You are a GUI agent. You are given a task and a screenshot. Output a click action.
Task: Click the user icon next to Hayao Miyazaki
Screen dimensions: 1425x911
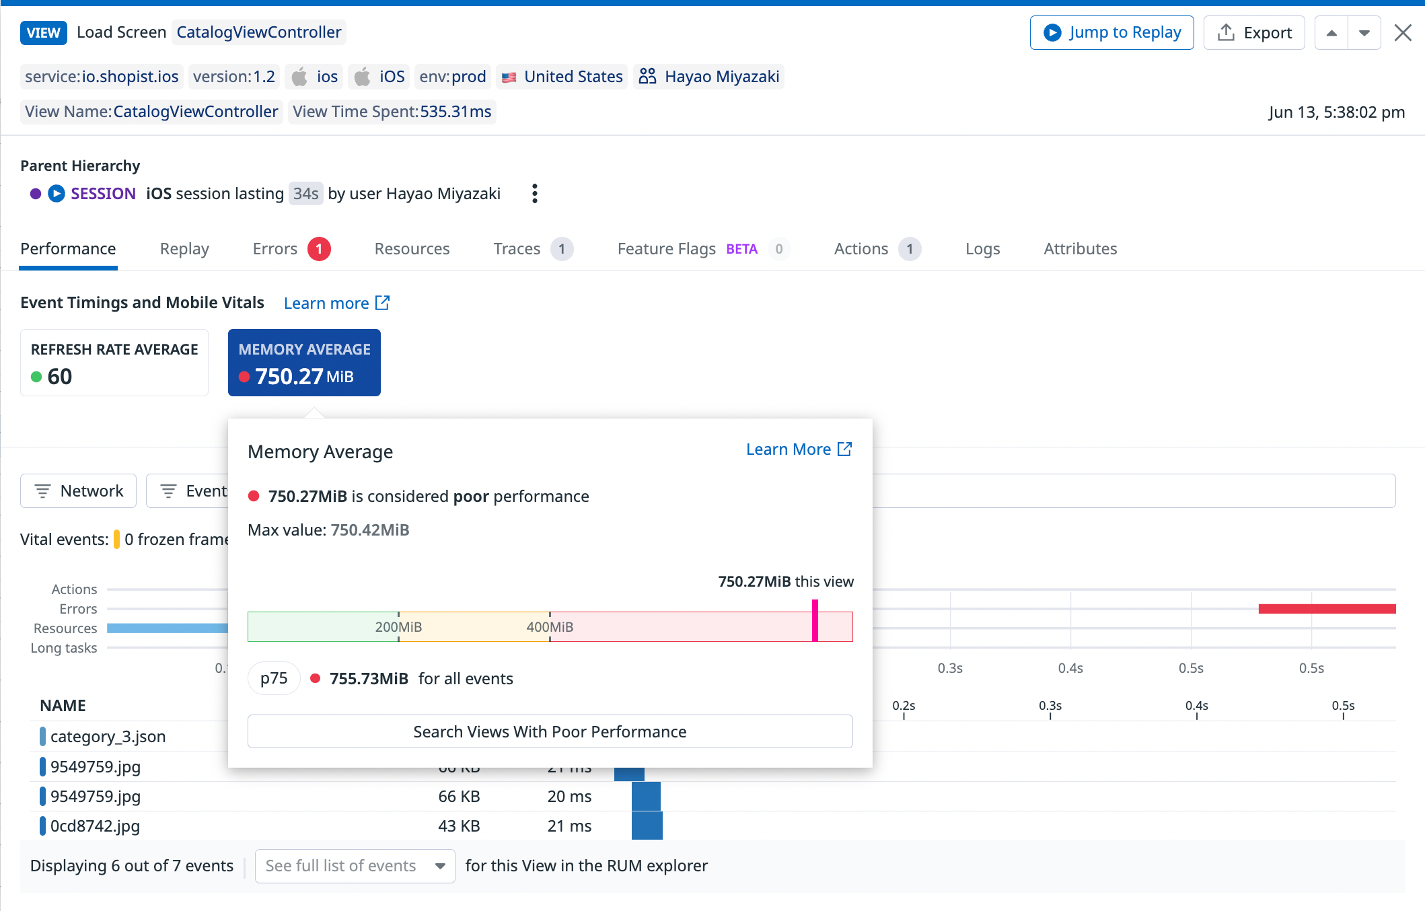[x=647, y=76]
